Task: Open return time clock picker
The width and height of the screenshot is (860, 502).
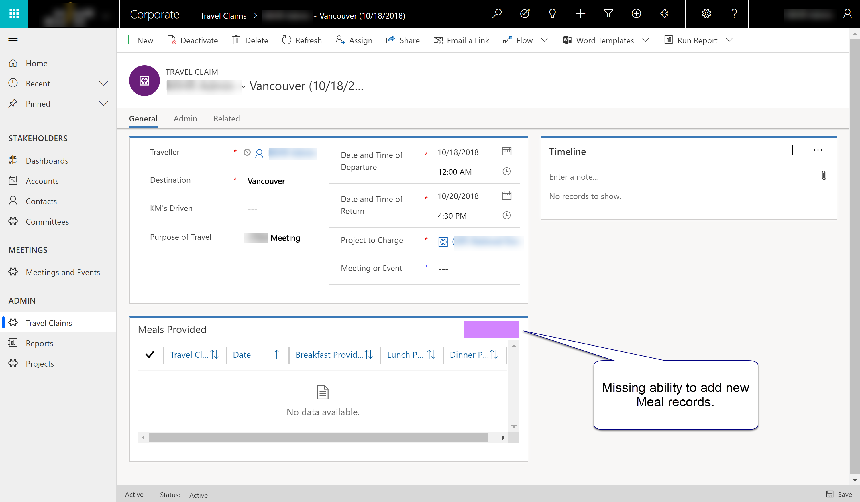Action: pyautogui.click(x=506, y=216)
